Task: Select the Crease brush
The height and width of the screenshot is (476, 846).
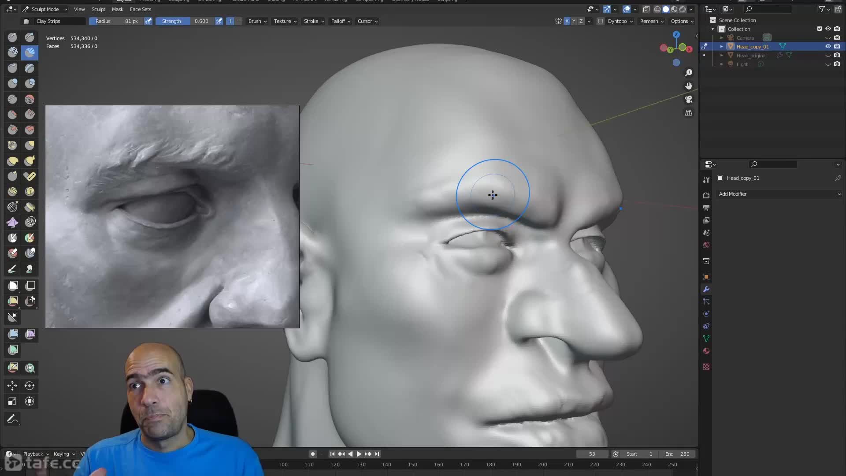Action: [12, 99]
